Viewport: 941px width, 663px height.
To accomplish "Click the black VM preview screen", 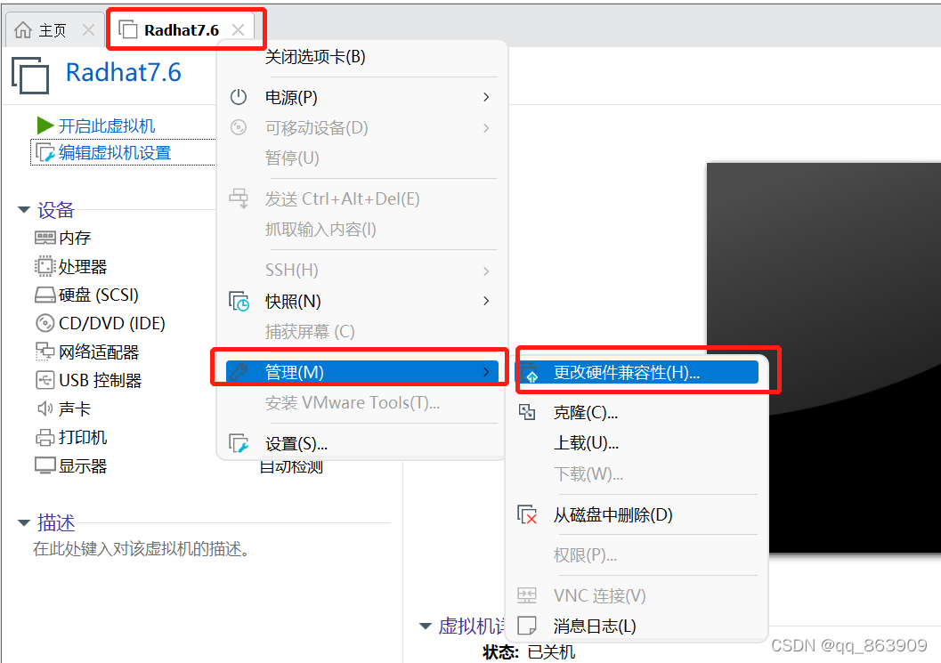I will tap(823, 358).
